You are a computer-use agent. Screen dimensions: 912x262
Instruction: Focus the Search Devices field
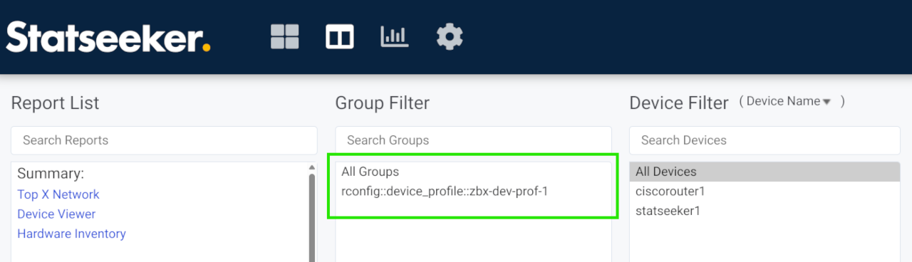(765, 140)
